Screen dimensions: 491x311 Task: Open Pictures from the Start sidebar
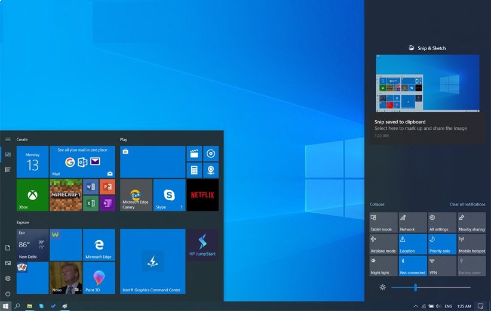[8, 263]
